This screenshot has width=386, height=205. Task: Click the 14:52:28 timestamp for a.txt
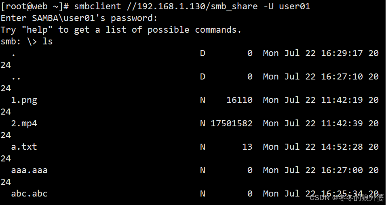click(x=342, y=147)
